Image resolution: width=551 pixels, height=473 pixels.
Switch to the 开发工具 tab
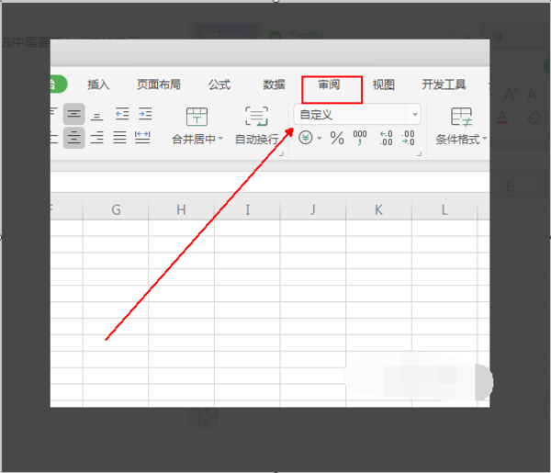444,84
